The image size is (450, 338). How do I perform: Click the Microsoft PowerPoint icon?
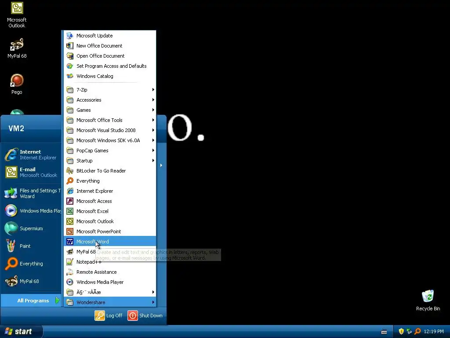(x=70, y=231)
